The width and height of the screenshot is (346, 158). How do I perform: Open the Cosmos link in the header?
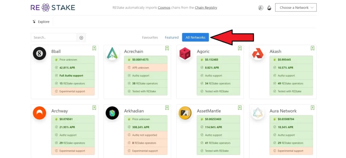tap(164, 7)
